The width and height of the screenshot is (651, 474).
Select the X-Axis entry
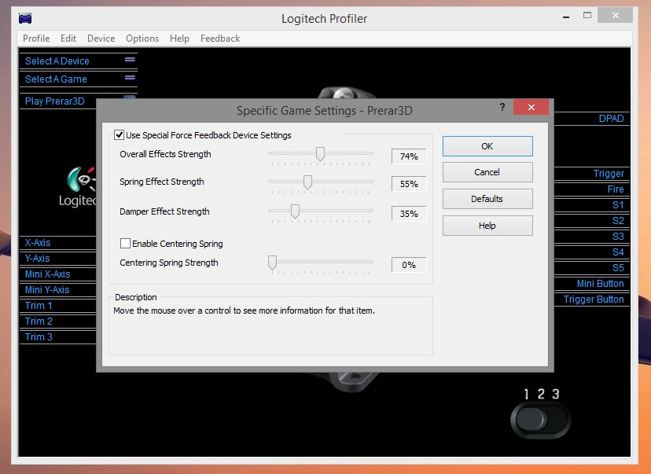pyautogui.click(x=38, y=243)
